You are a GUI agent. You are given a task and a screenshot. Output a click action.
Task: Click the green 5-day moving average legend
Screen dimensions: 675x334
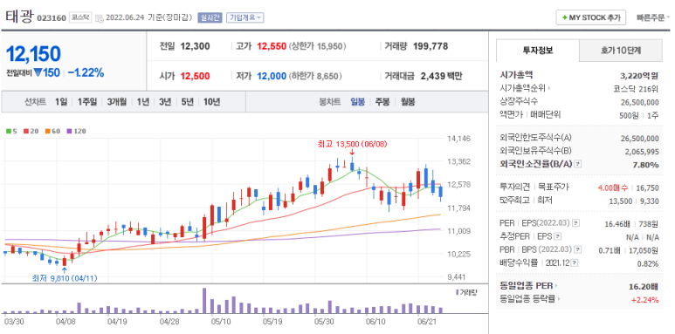pyautogui.click(x=11, y=131)
